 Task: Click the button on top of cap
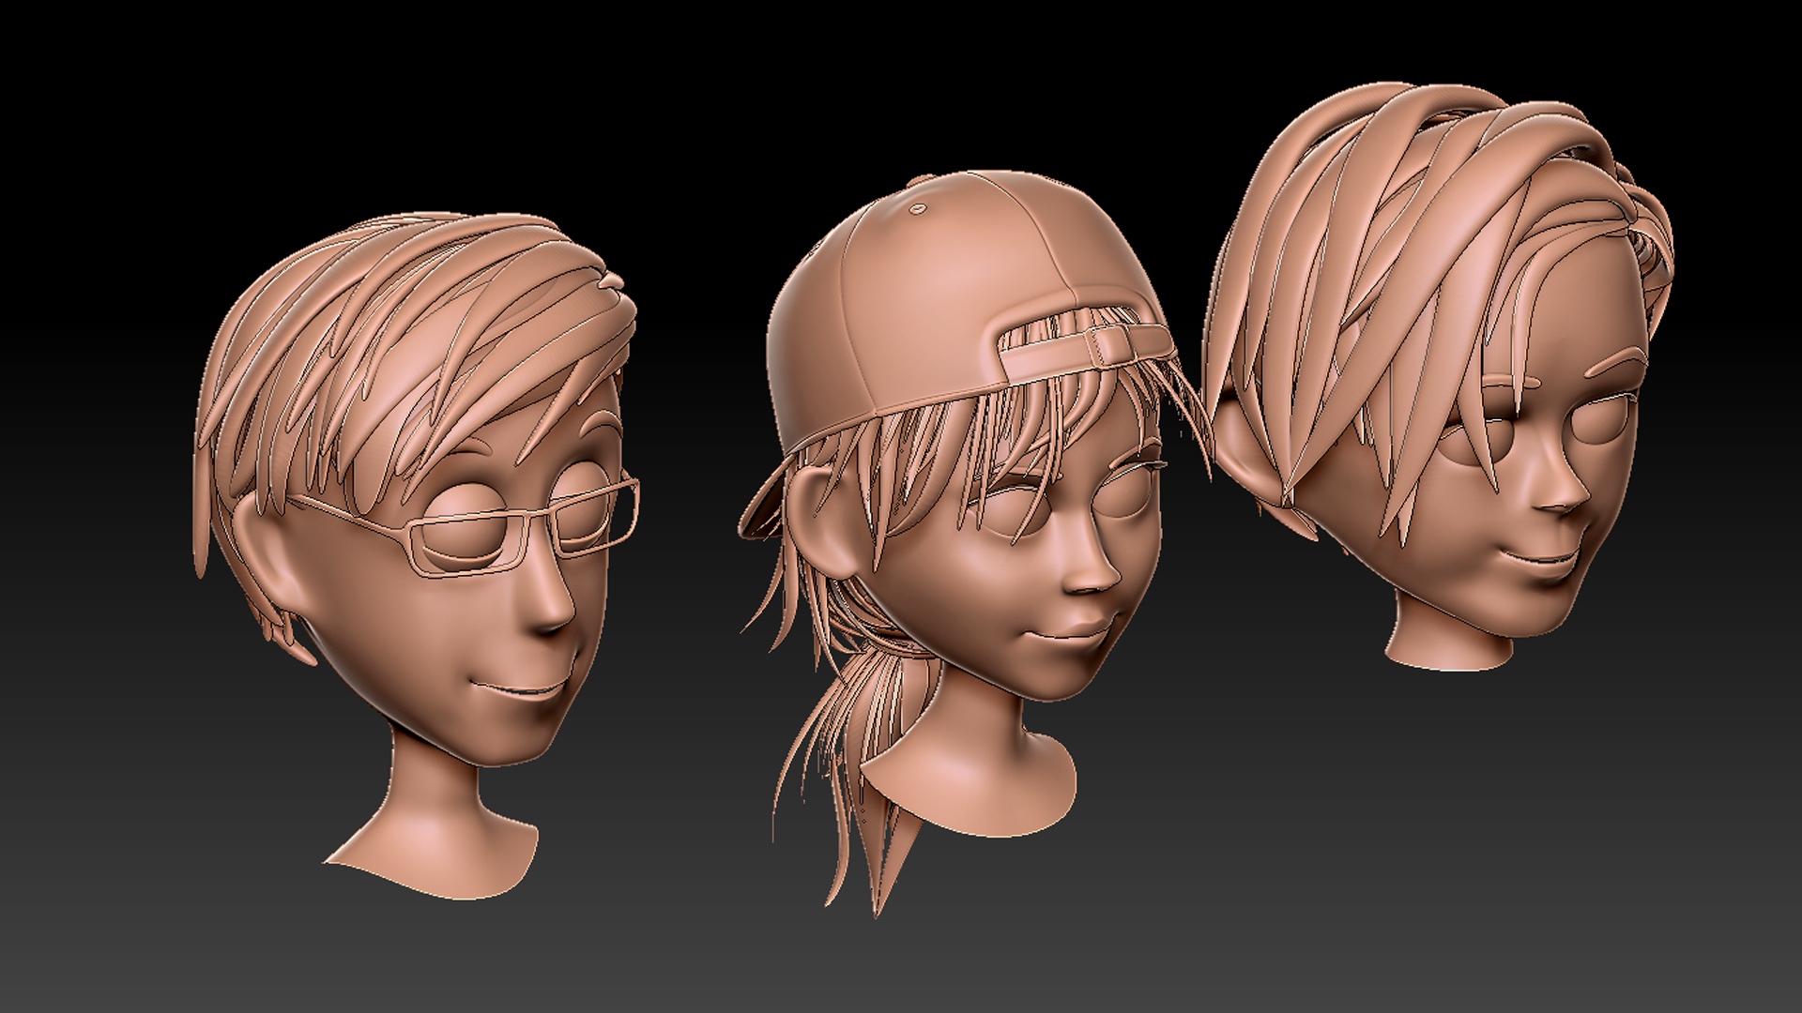(920, 207)
